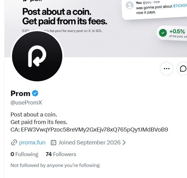Open the message chat bubble button
The image size is (187, 178).
[x=182, y=69]
